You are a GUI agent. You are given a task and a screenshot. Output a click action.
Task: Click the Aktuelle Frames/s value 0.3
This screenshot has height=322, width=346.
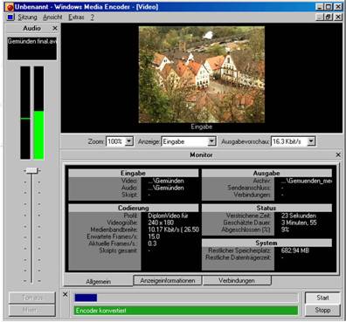[152, 243]
